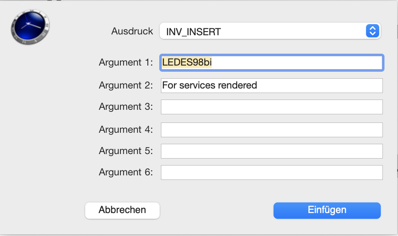
Task: Click the blue up-down chevron of Ausdruck
Action: point(372,31)
